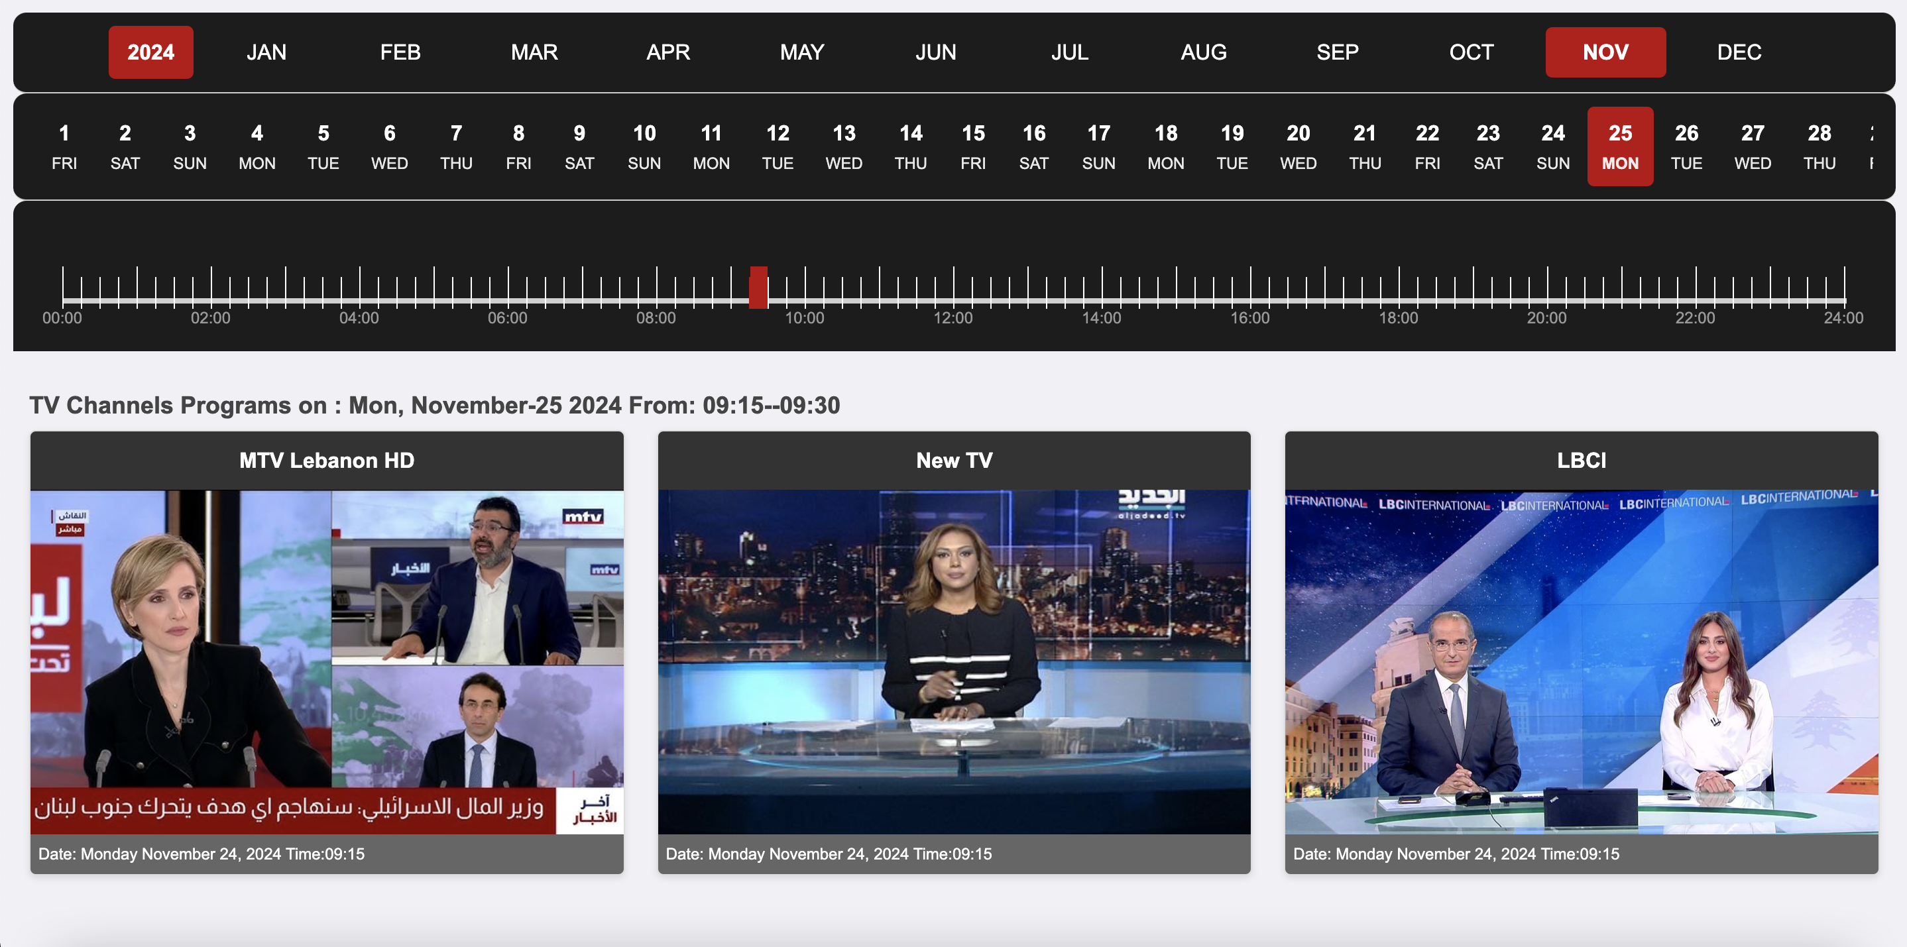
Task: Open the MTV Lebanon HD thumbnail
Action: click(327, 661)
